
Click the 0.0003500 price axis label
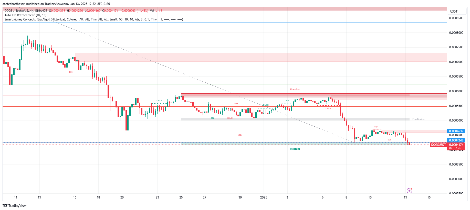(x=456, y=164)
